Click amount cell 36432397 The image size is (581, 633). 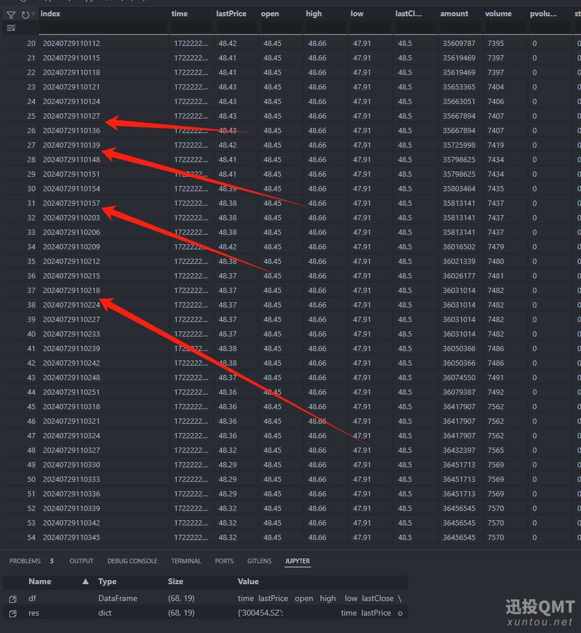(459, 450)
